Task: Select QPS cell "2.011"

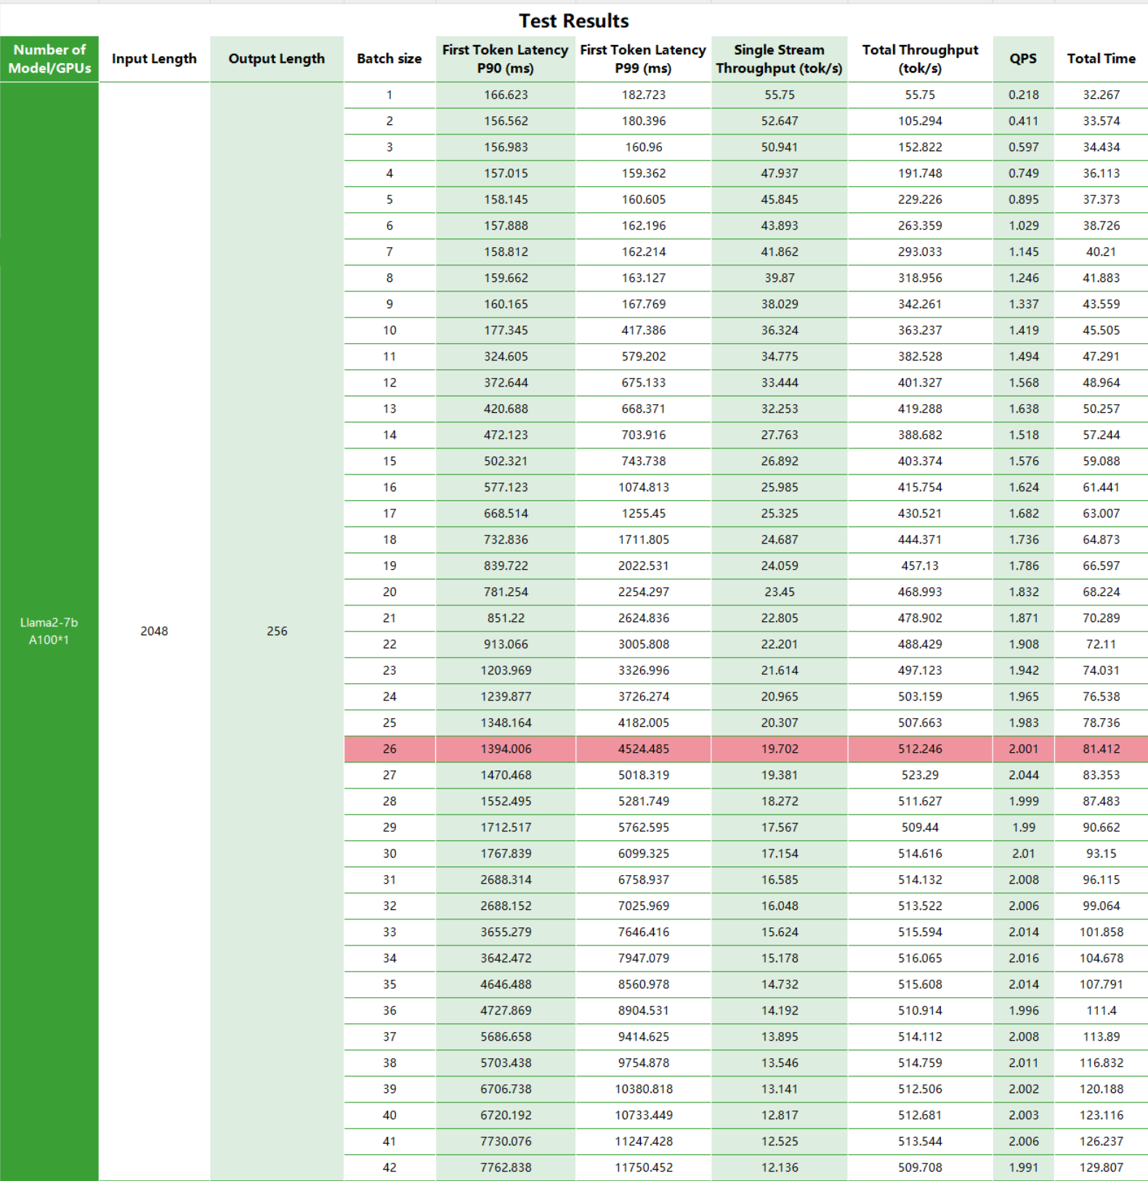Action: coord(1023,1063)
